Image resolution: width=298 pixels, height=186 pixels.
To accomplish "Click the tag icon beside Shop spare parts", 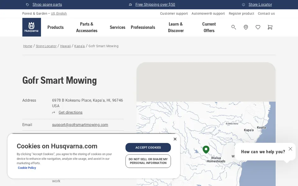I will (28, 5).
